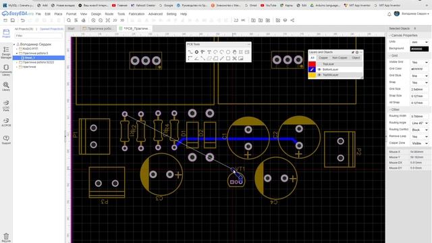The width and height of the screenshot is (432, 243).
Task: Click the All Projects(29) link
Action: click(24, 29)
